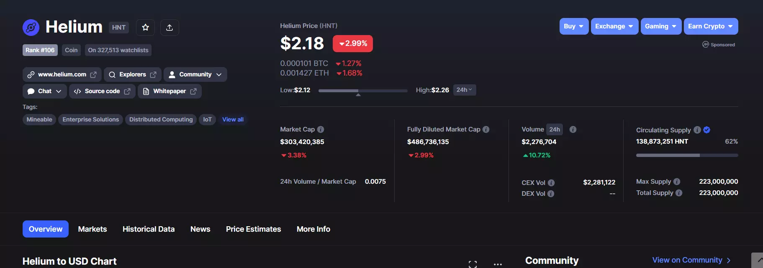Click the Coin type badge
This screenshot has height=268, width=763.
coord(71,50)
